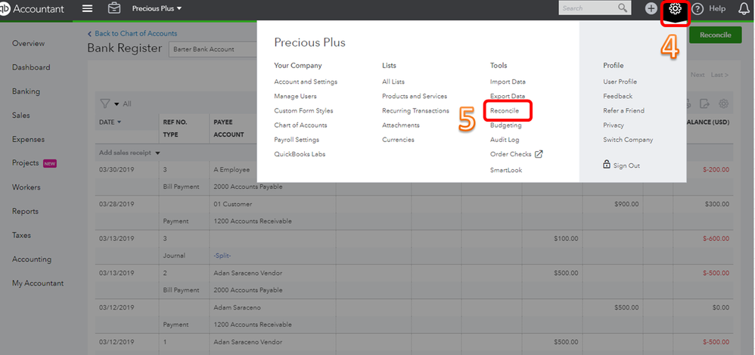The width and height of the screenshot is (755, 355).
Task: Open Account and Settings
Action: [x=306, y=82]
